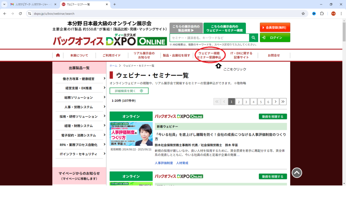Click the site info icon in address bar
Screen dimensions: 346x204
pos(30,14)
